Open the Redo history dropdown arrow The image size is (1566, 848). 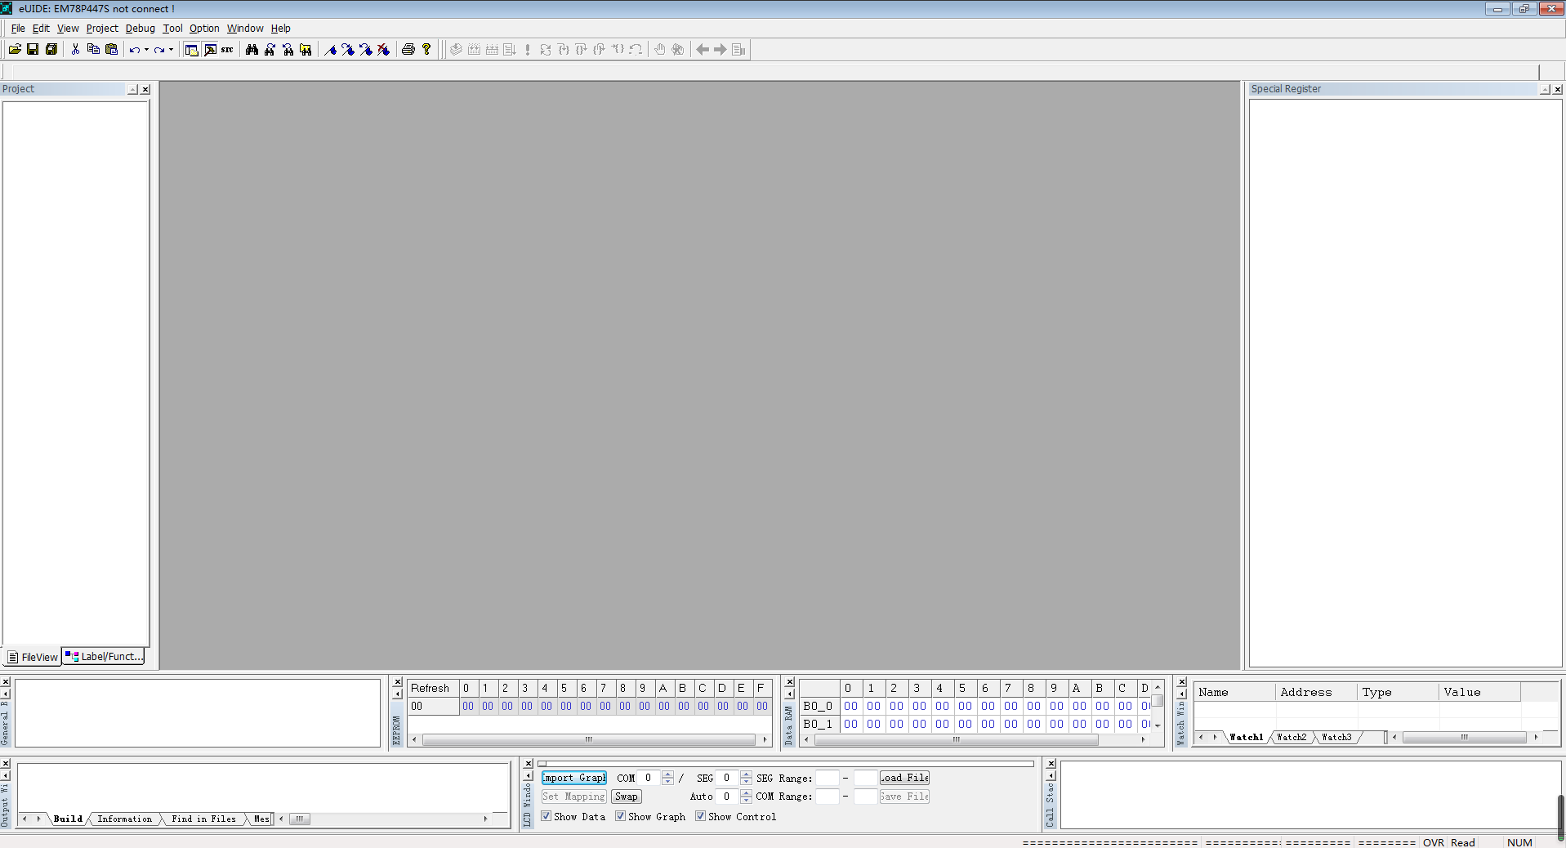click(171, 50)
